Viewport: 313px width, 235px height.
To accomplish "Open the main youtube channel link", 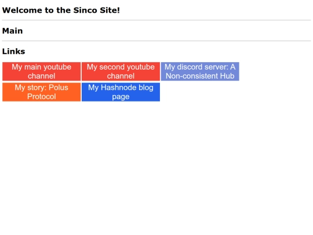I will pyautogui.click(x=41, y=71).
